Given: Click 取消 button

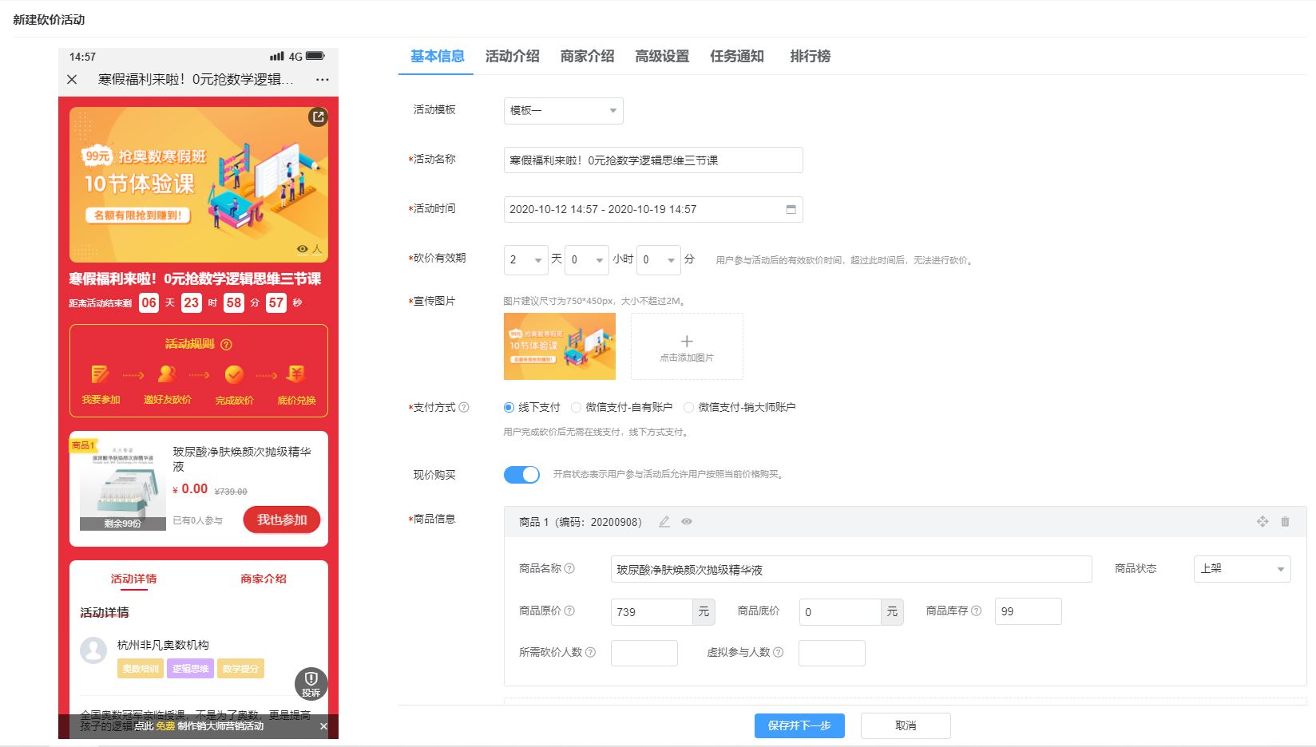Looking at the screenshot, I should point(906,725).
